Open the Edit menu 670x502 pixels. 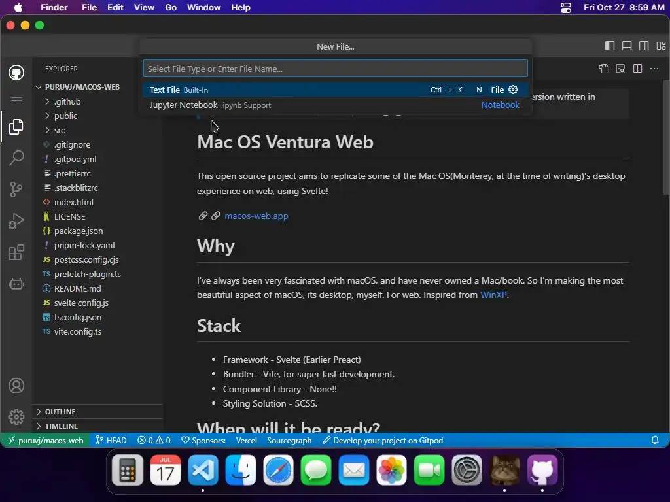point(115,8)
